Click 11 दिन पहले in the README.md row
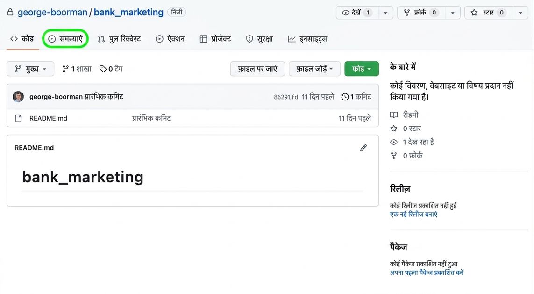The image size is (534, 294). [355, 118]
